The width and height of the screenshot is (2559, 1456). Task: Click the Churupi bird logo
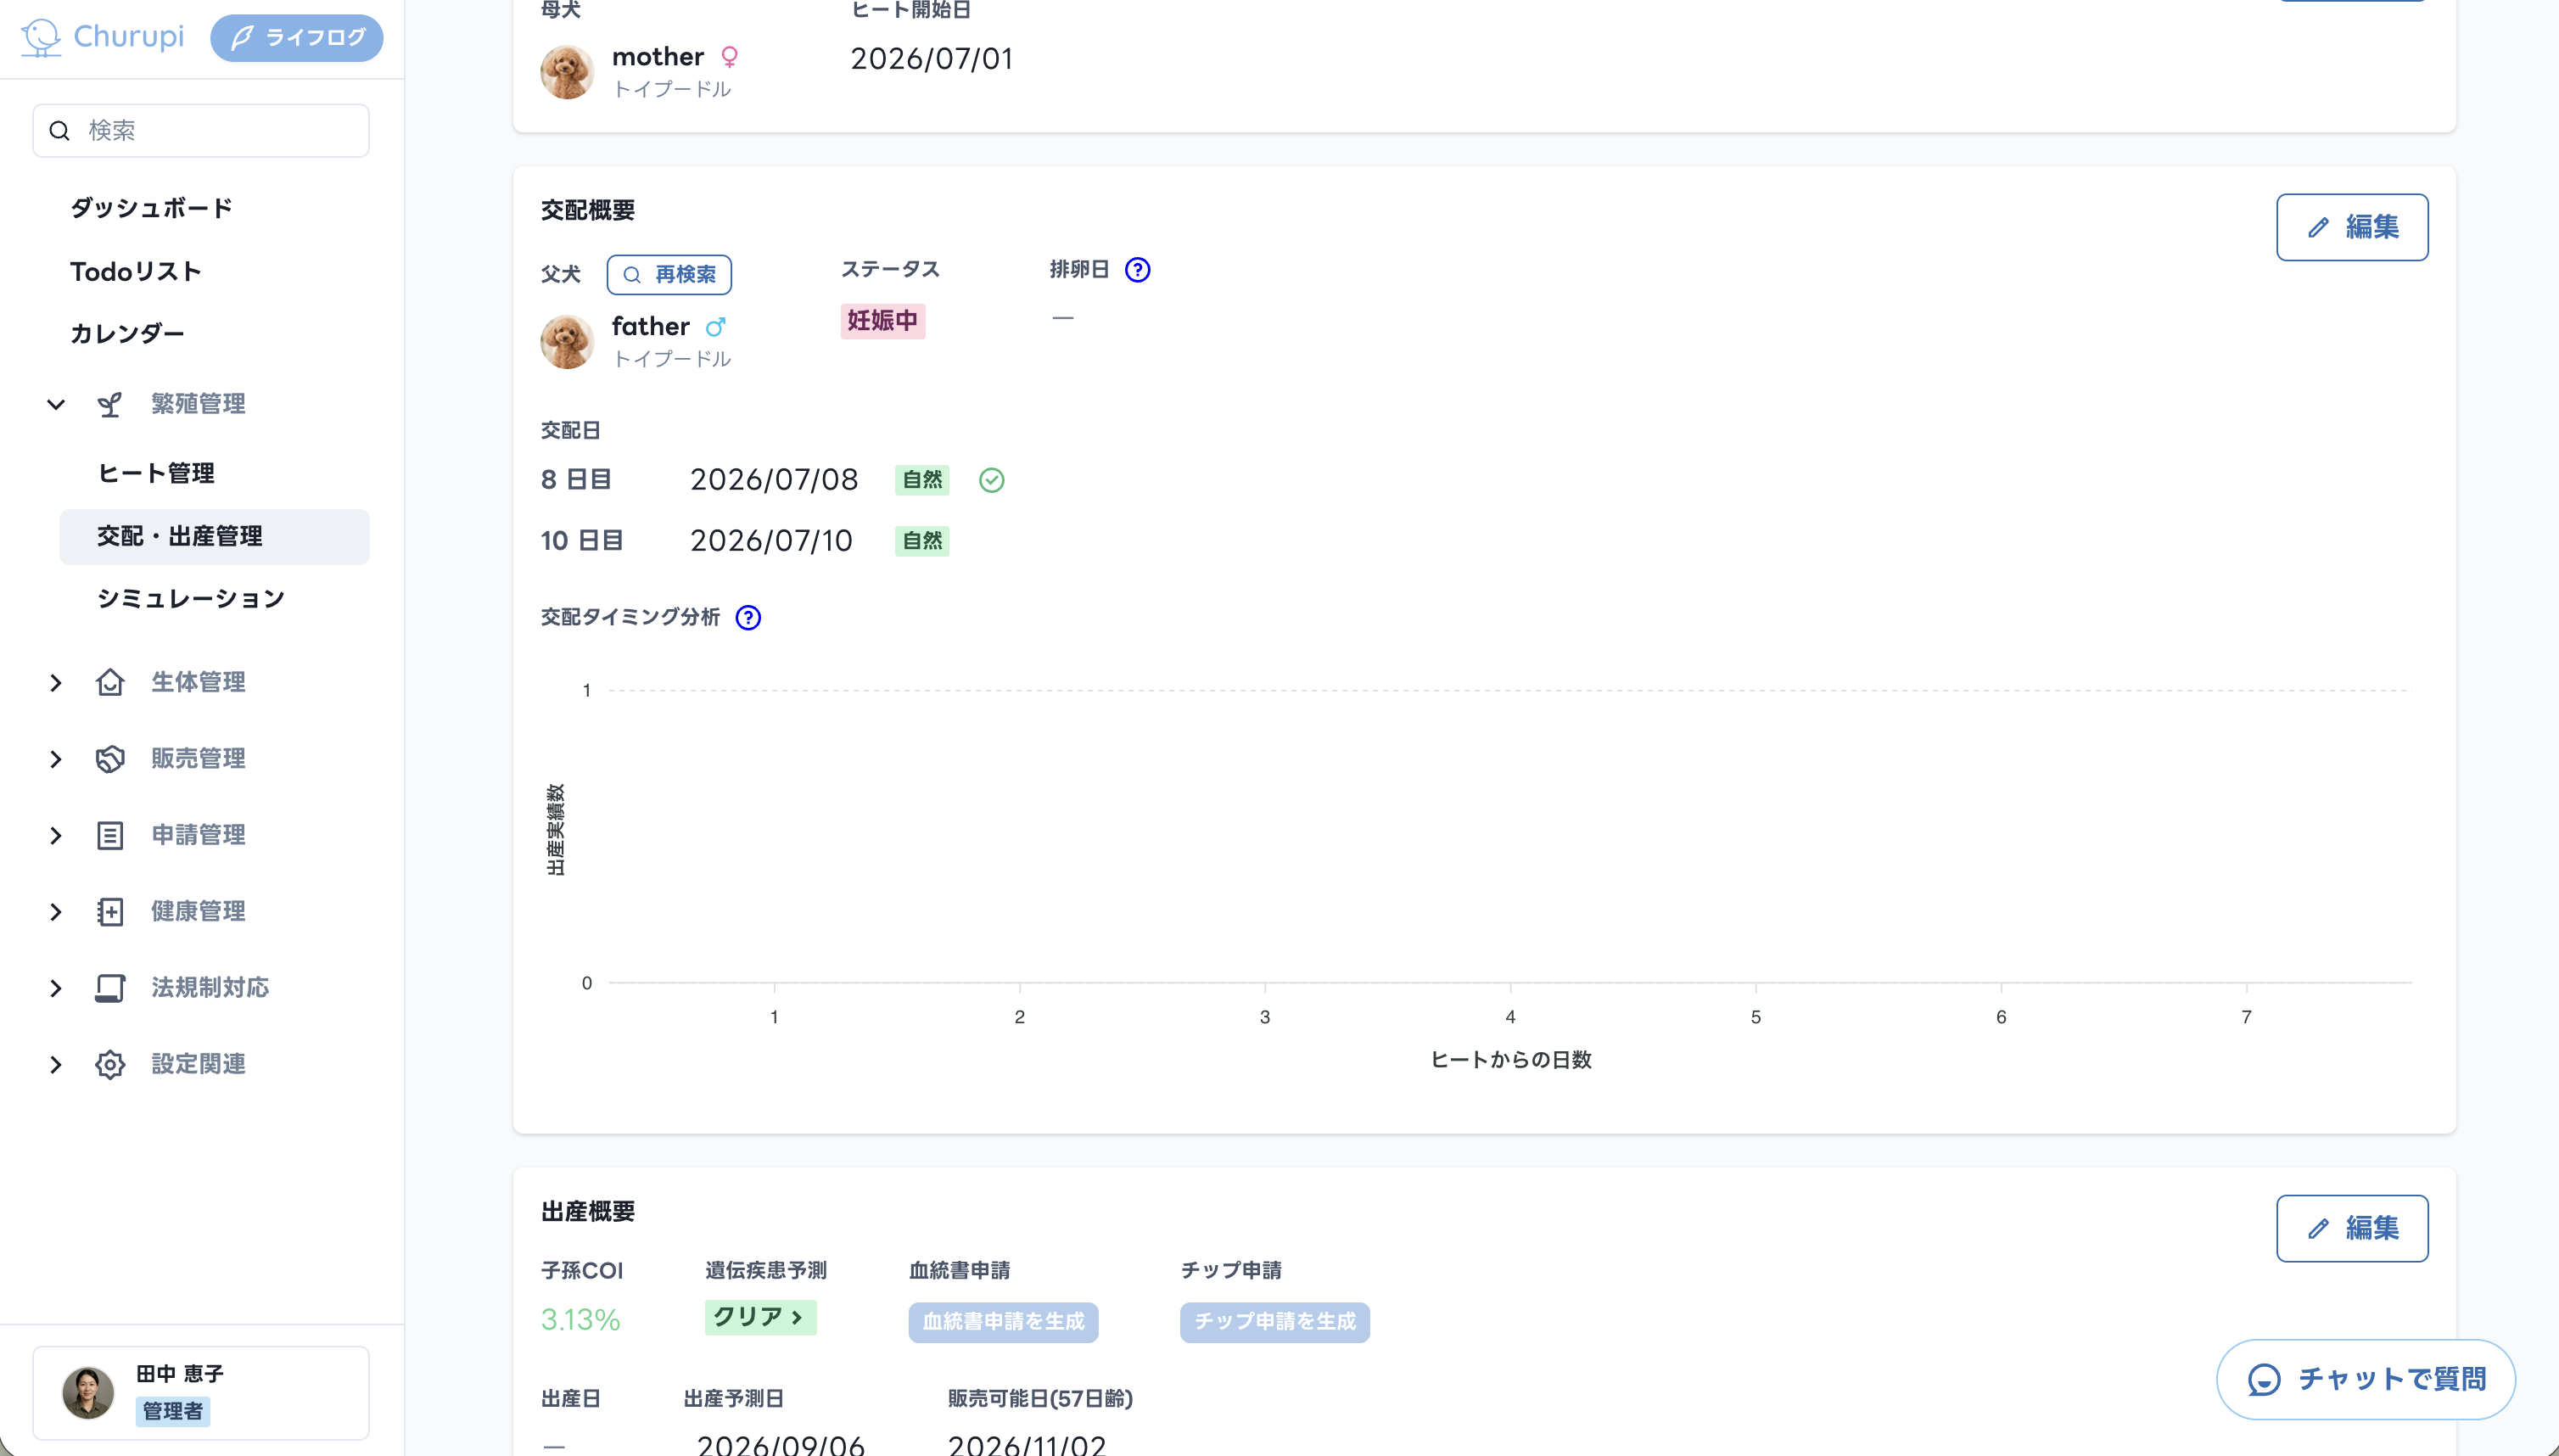pyautogui.click(x=41, y=38)
